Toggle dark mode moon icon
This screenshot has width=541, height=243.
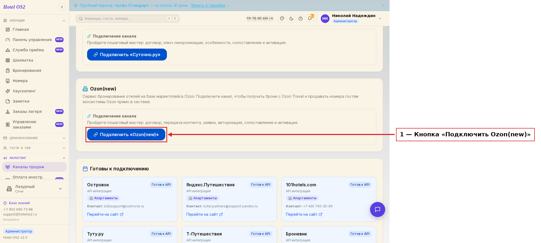[291, 19]
